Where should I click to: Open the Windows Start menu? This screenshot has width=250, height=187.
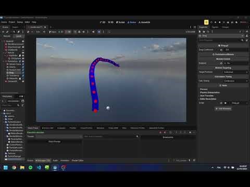pyautogui.click(x=6, y=168)
